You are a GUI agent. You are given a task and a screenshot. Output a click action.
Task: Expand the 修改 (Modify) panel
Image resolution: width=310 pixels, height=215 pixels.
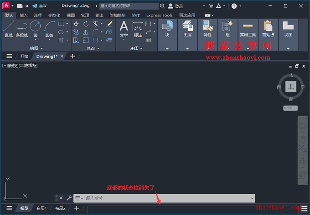pos(93,48)
